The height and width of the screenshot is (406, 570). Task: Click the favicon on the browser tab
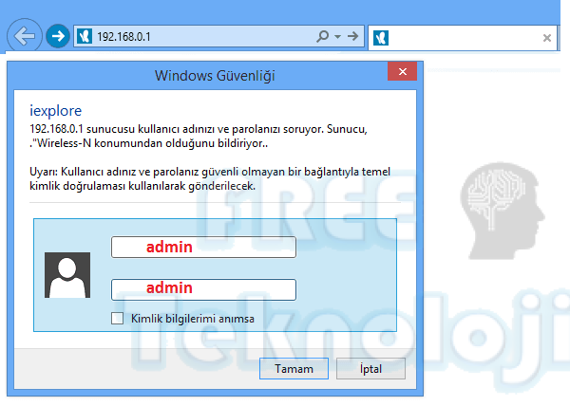click(381, 38)
